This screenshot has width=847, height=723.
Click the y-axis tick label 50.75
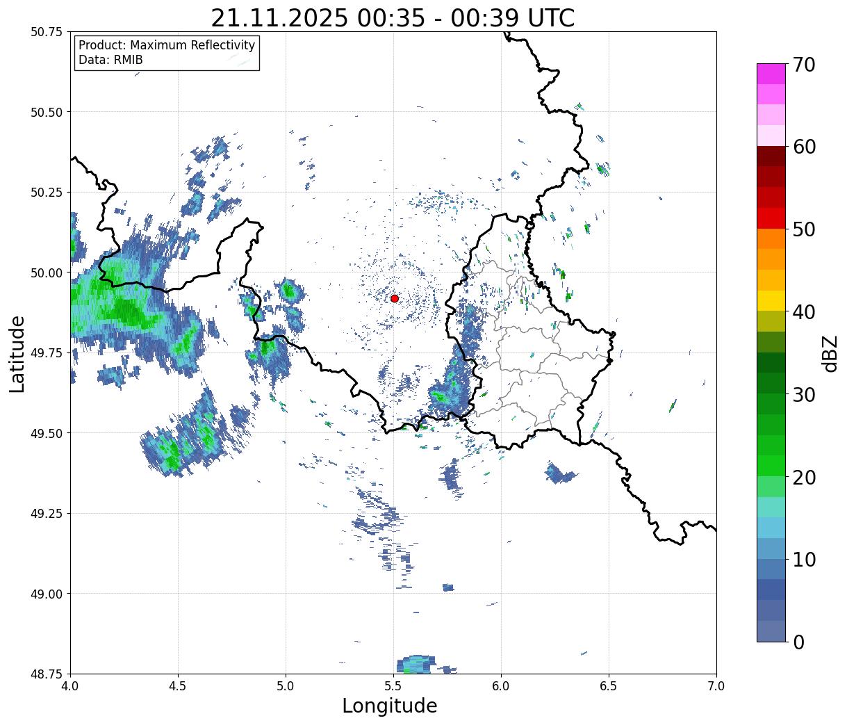pyautogui.click(x=47, y=32)
